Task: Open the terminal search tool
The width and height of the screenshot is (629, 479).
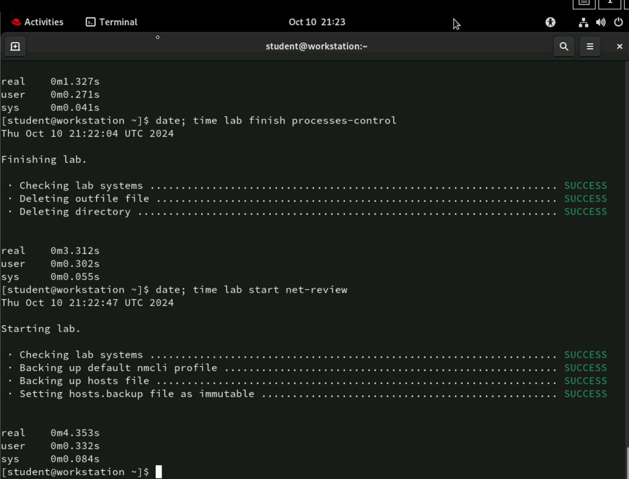Action: click(x=563, y=46)
